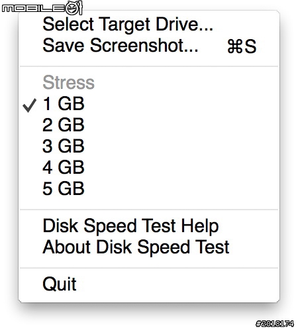Click the checkmark icon beside 1 GB
298x329 pixels.
(x=30, y=105)
